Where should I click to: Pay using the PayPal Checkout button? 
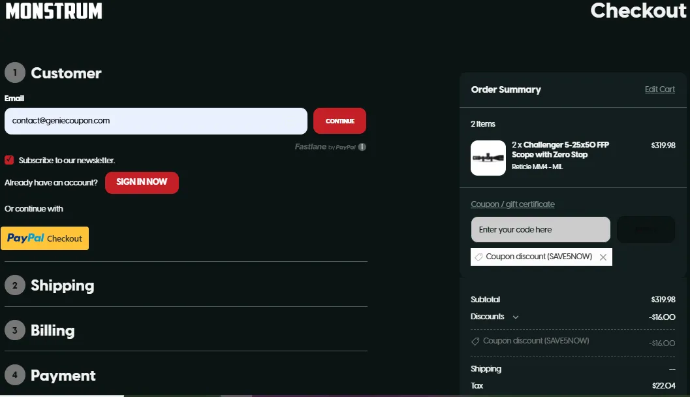click(x=45, y=238)
